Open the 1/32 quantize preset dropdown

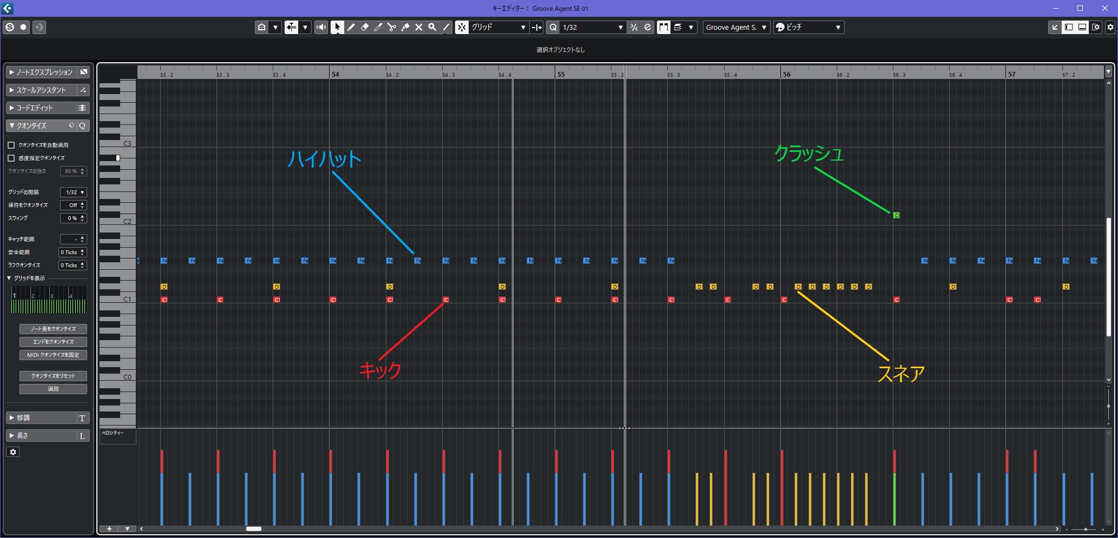point(593,27)
